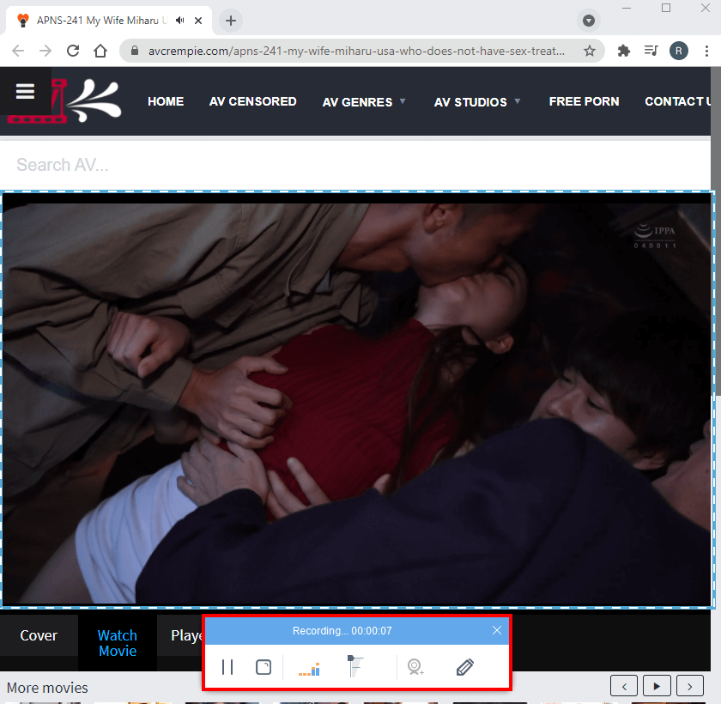Screen dimensions: 721x704
Task: Click the video player area
Action: 357,398
